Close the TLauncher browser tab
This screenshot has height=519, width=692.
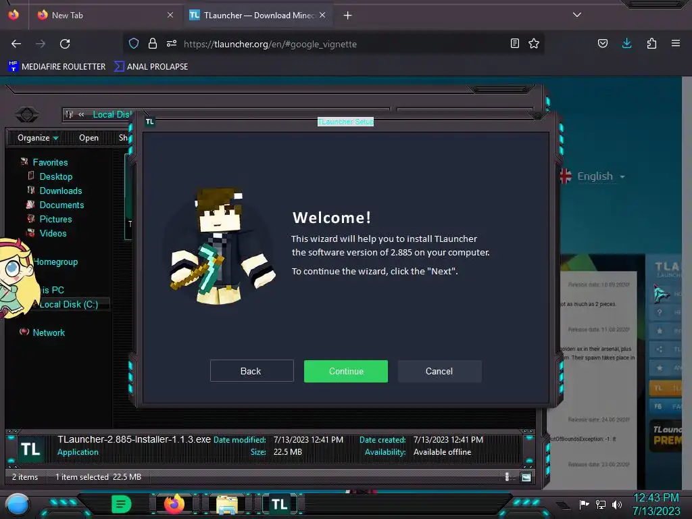(322, 15)
